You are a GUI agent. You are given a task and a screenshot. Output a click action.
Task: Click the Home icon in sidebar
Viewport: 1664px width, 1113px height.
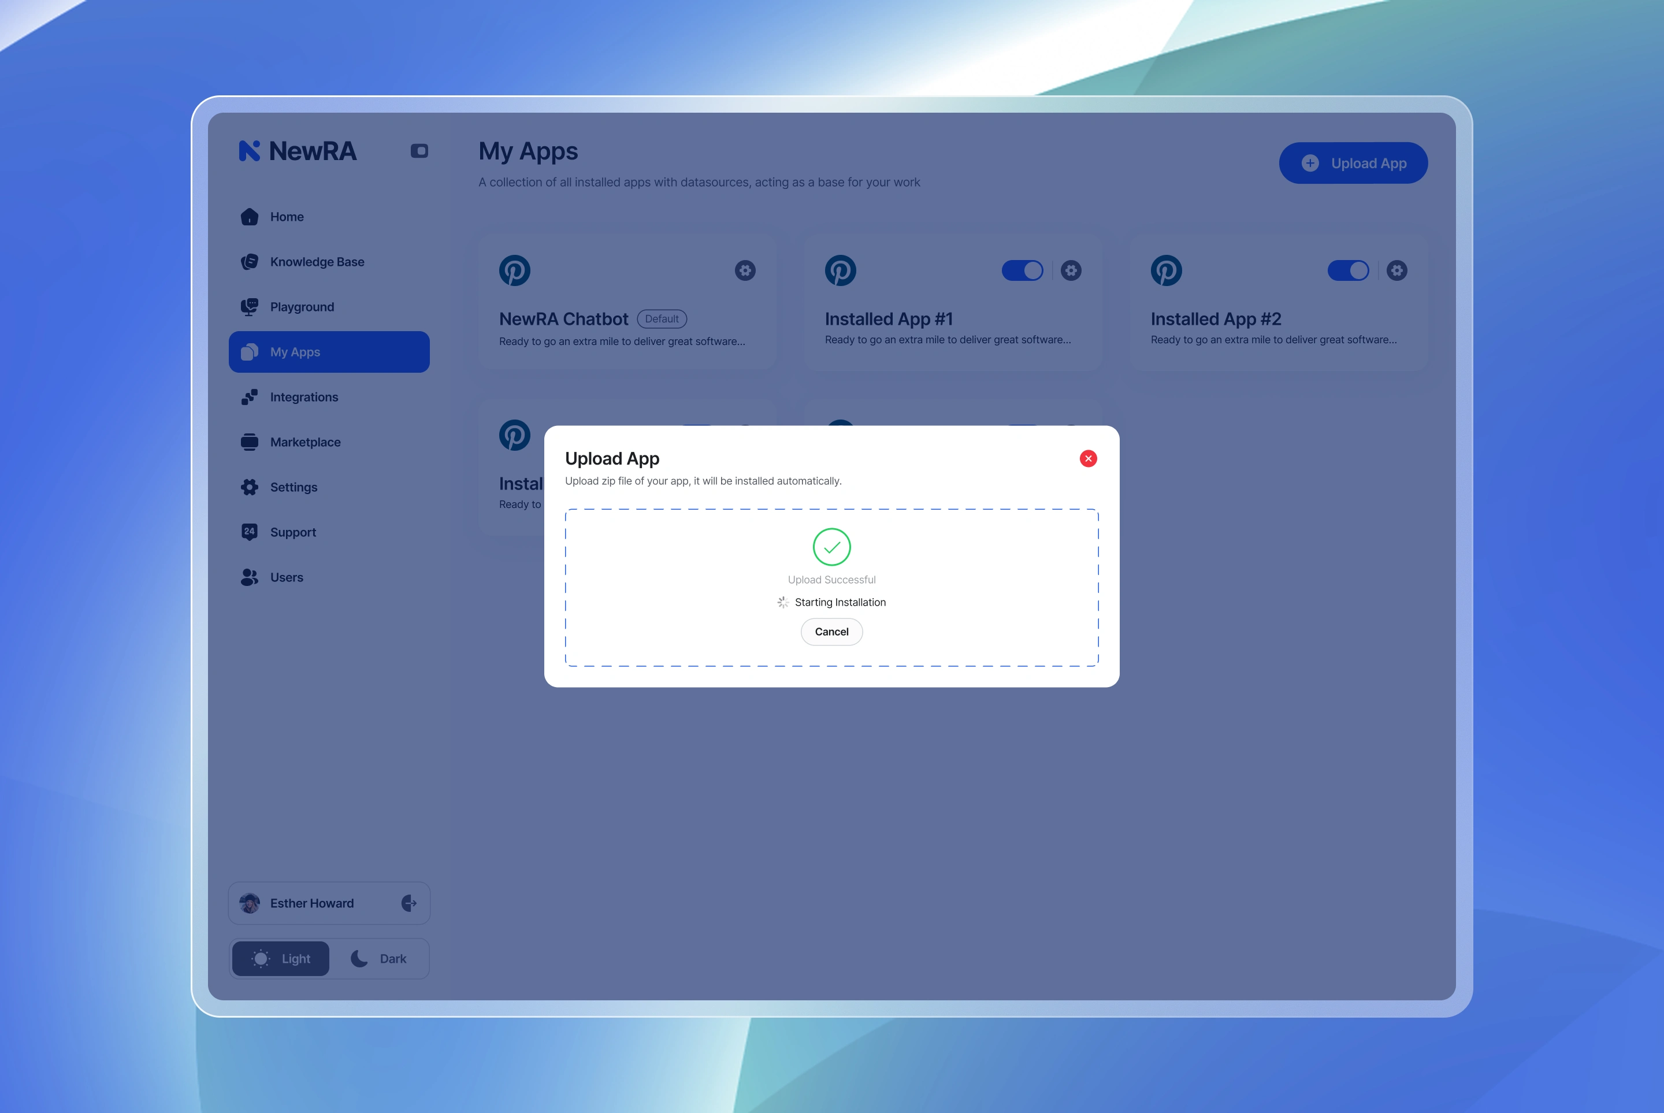pos(249,217)
